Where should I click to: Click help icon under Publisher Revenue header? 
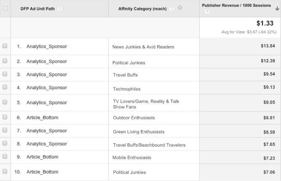(x=207, y=11)
